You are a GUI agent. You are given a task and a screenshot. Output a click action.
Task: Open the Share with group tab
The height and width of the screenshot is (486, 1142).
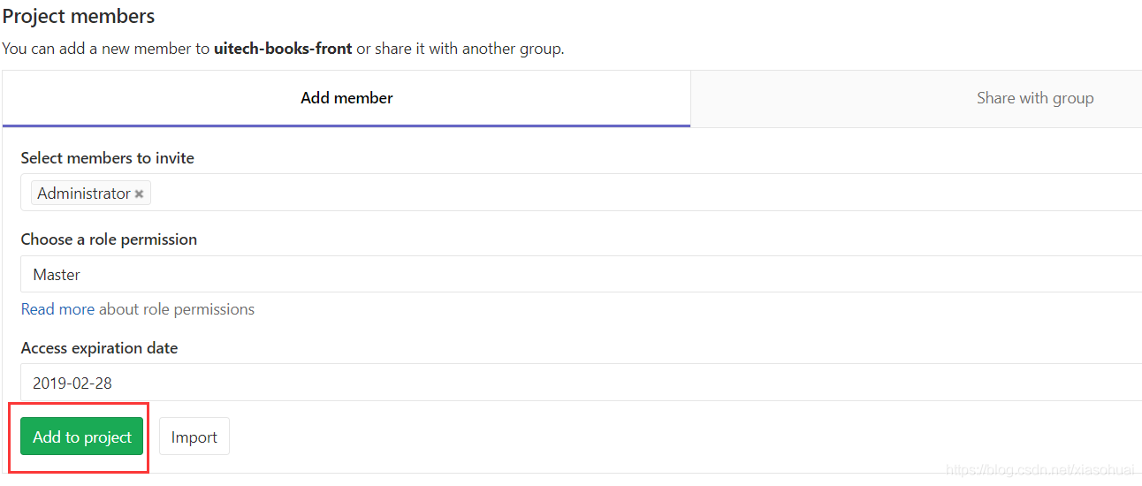pyautogui.click(x=1034, y=98)
